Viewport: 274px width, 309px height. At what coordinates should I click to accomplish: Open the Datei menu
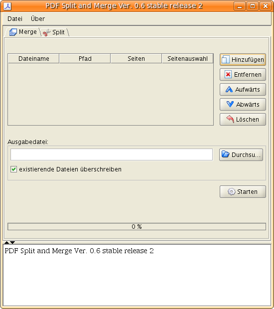pos(15,19)
